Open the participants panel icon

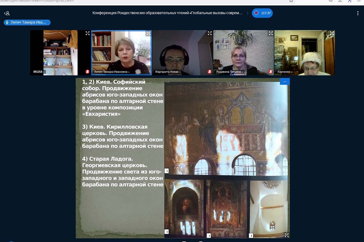(7, 13)
